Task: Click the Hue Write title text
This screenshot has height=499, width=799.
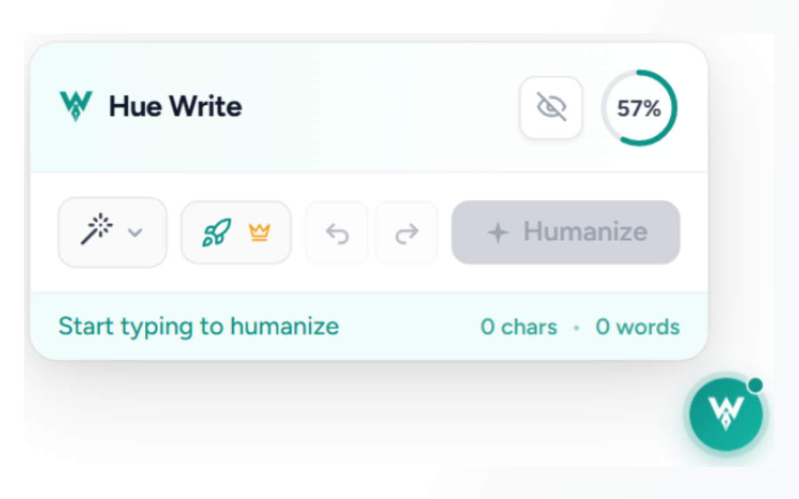Action: pos(175,106)
